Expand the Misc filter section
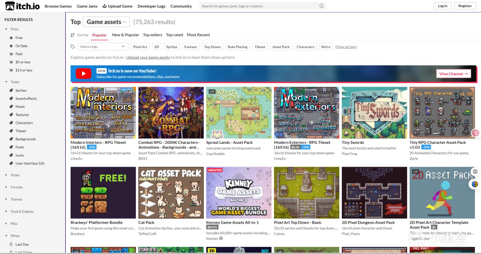This screenshot has width=481, height=254. (x=11, y=224)
